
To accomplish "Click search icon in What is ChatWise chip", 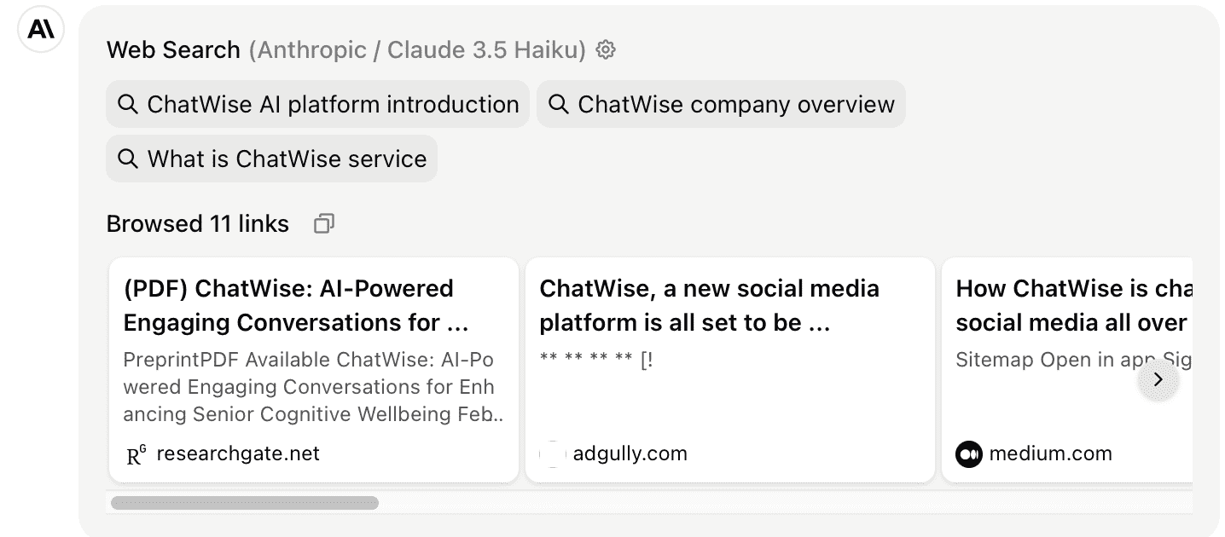I will (128, 159).
